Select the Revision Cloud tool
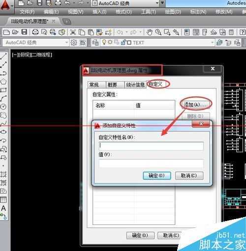The image size is (246, 251). [3, 115]
